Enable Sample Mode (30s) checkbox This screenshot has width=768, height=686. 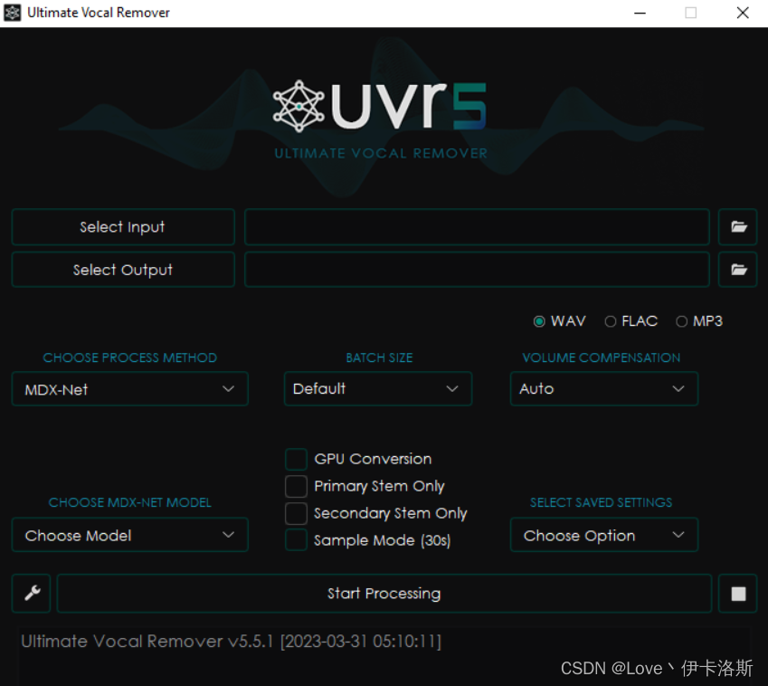(x=297, y=540)
